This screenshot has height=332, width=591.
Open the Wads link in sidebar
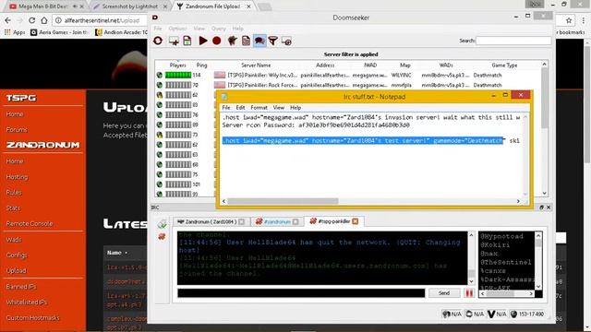point(14,240)
